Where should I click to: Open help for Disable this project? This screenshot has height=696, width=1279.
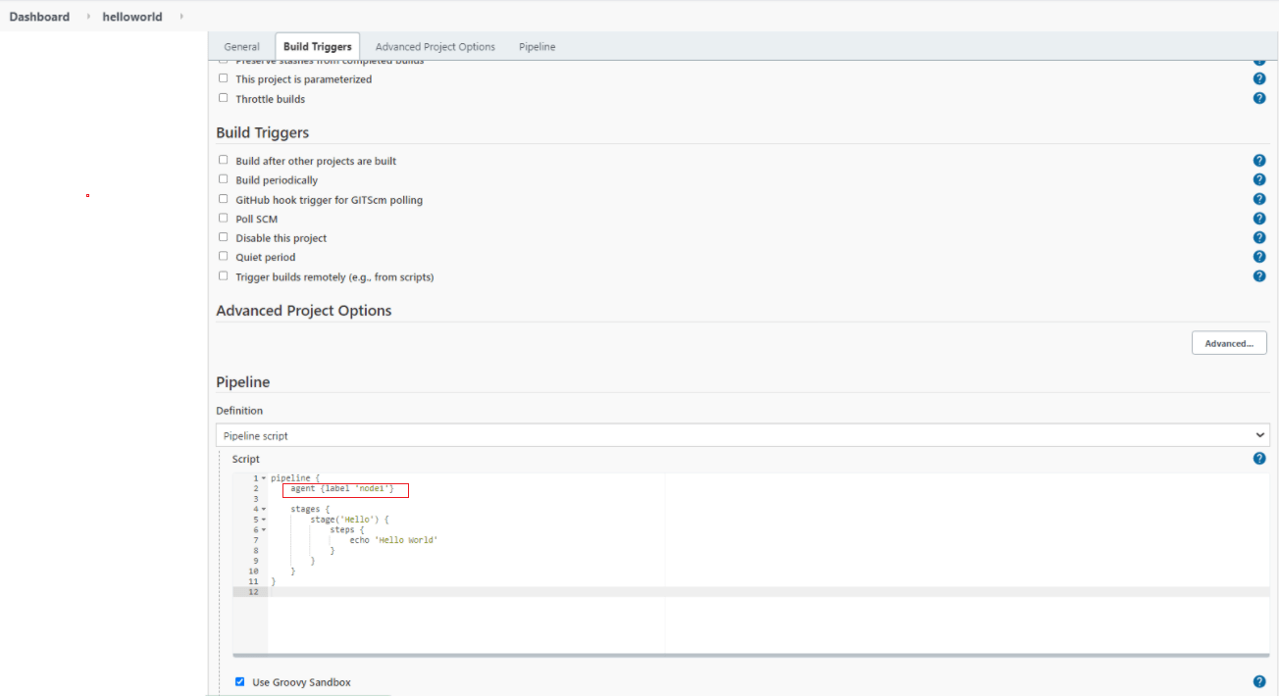tap(1259, 237)
